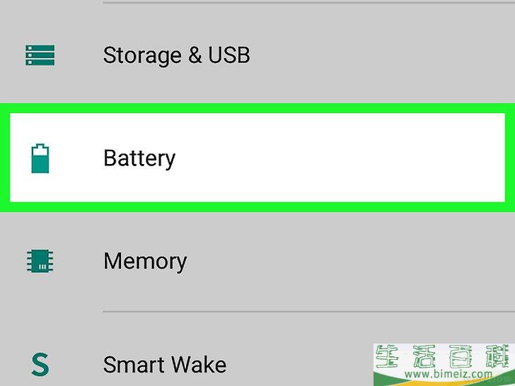Open the Battery settings label
The image size is (515, 386).
139,159
